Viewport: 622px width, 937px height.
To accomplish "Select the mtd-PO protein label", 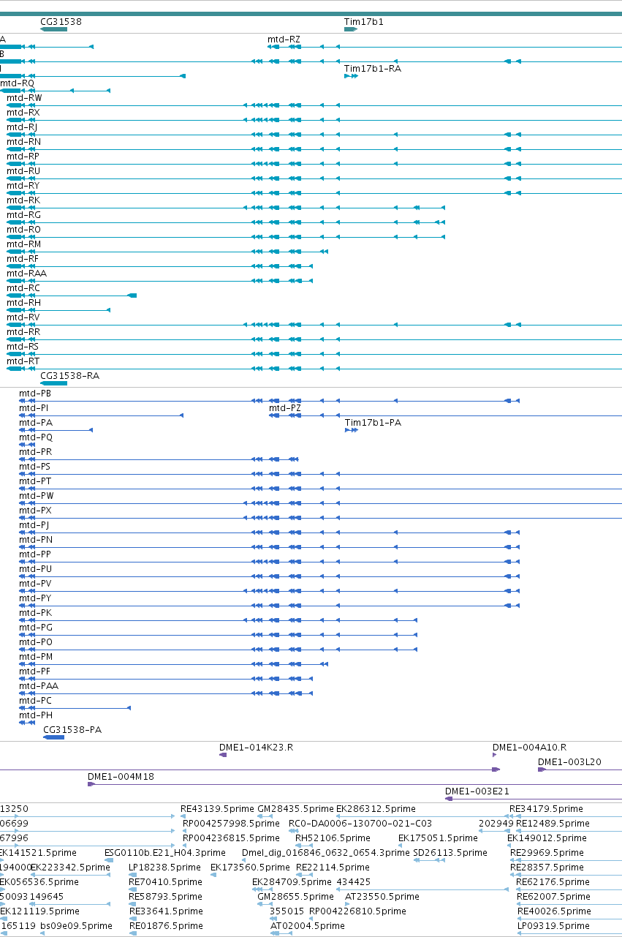I will tap(36, 642).
